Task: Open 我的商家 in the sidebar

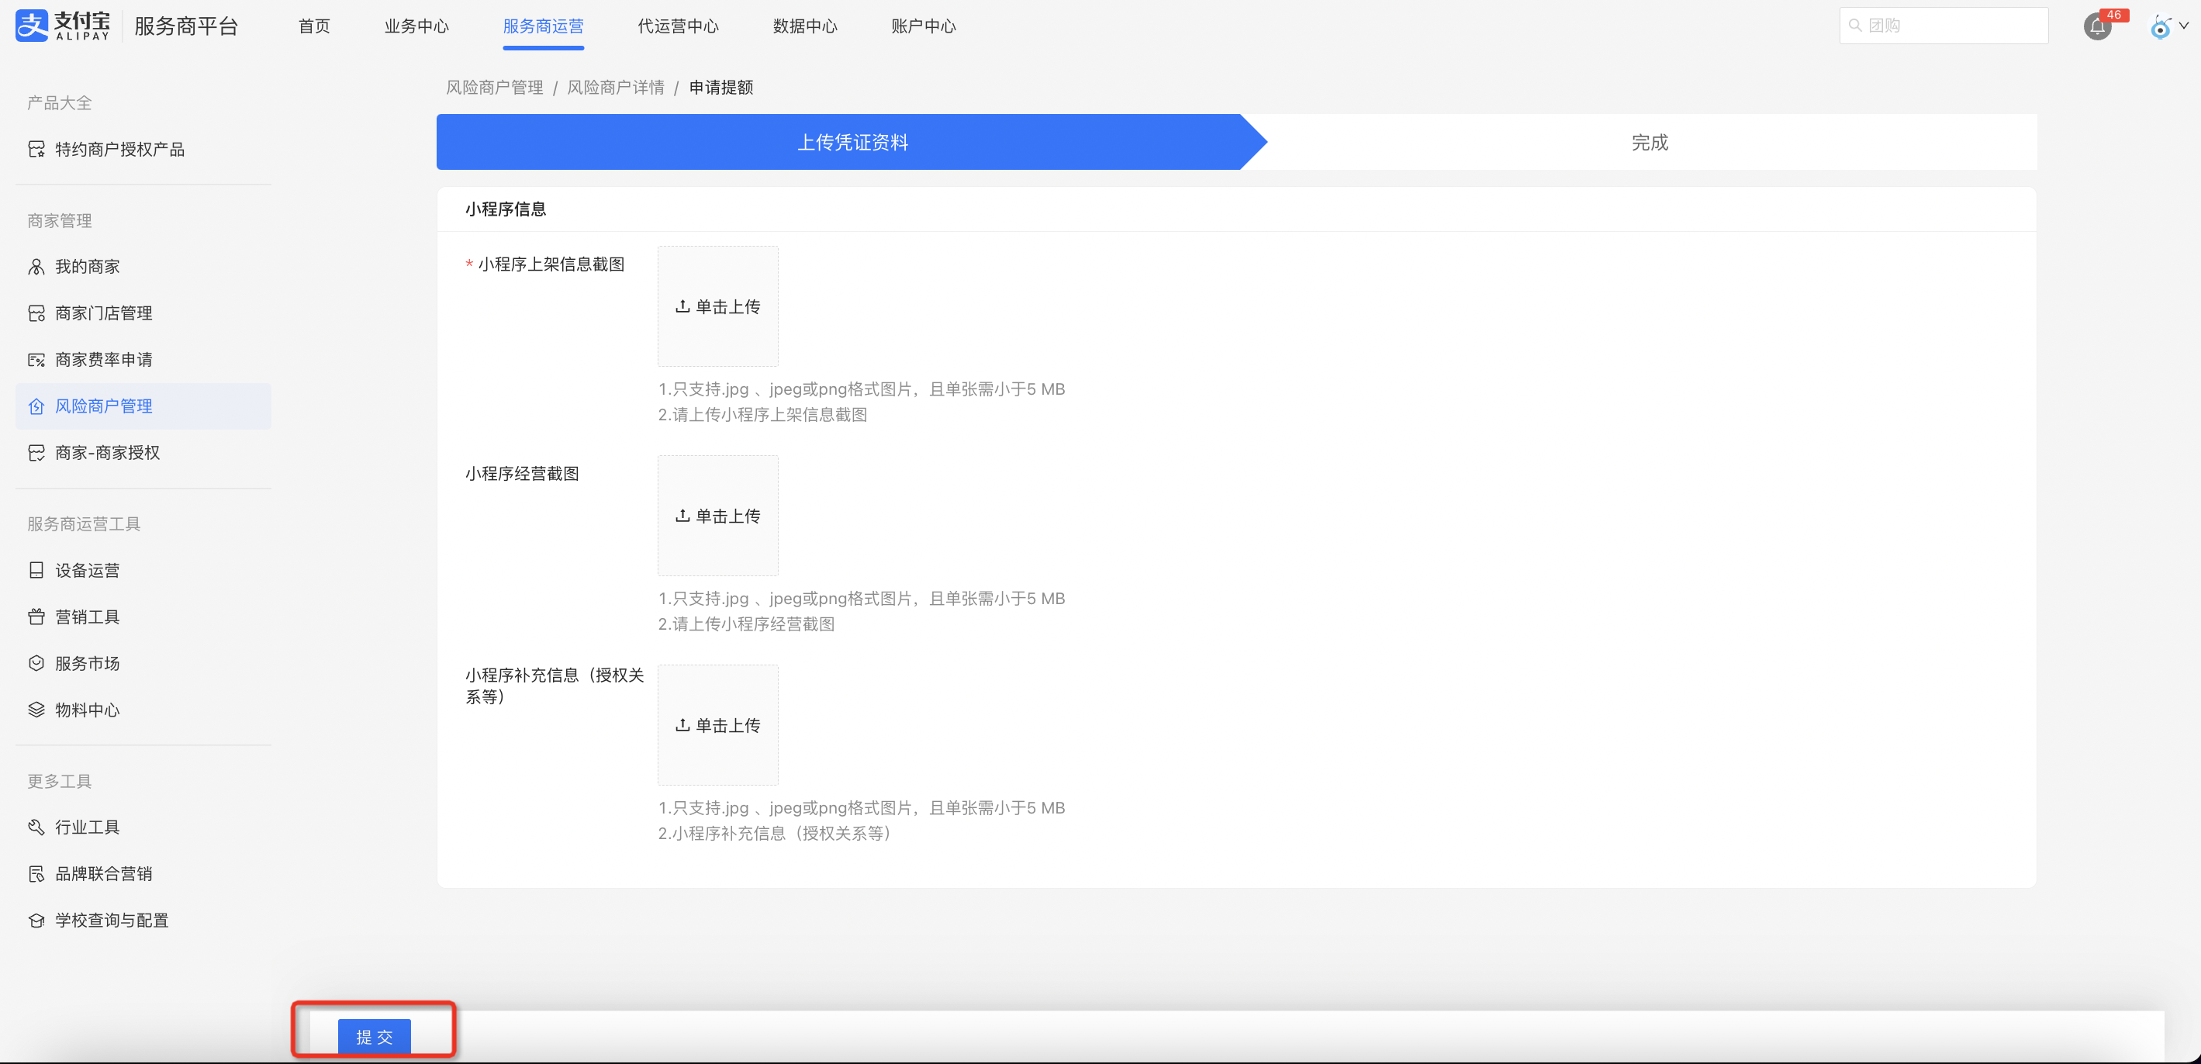Action: (x=87, y=267)
